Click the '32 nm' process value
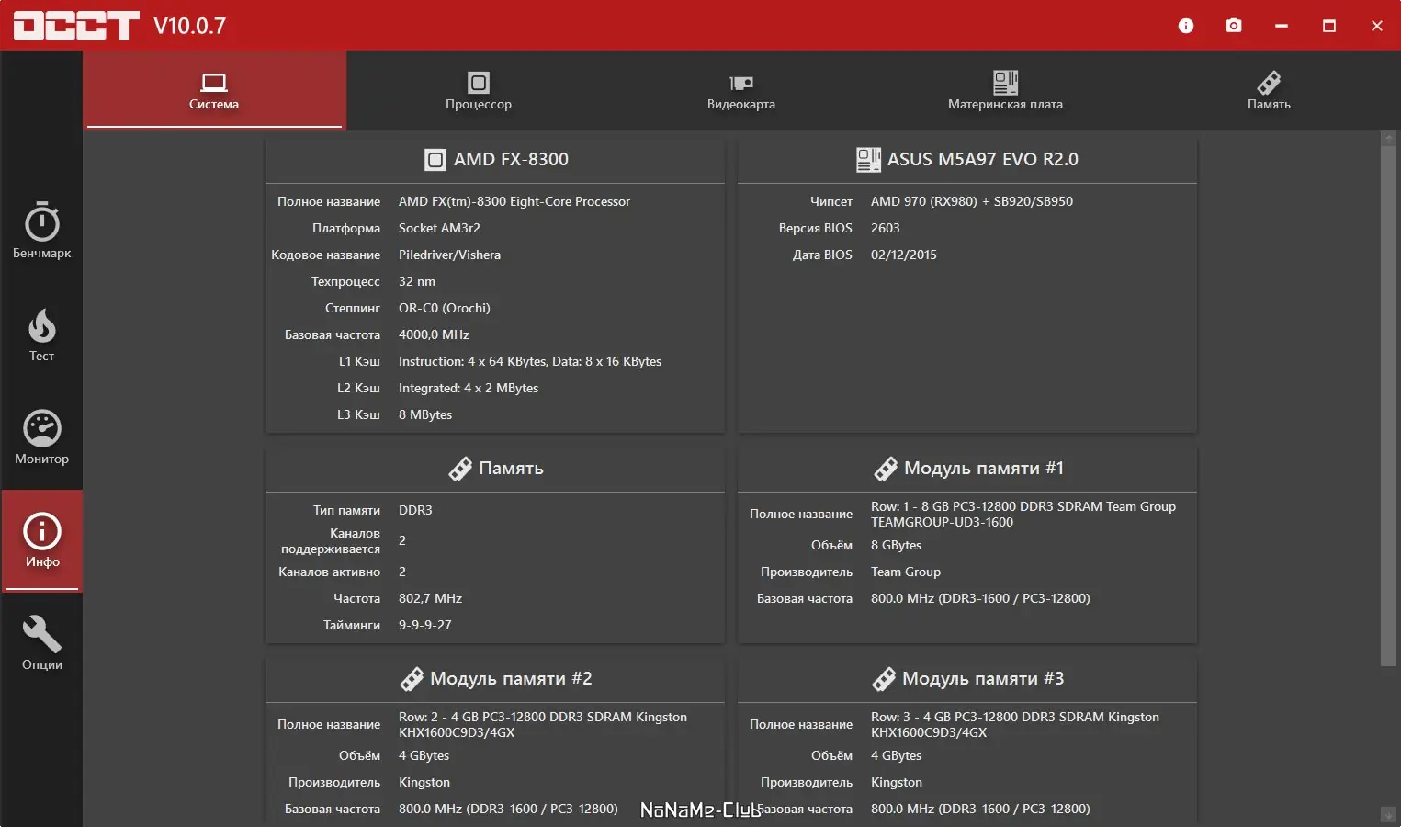 pyautogui.click(x=417, y=282)
